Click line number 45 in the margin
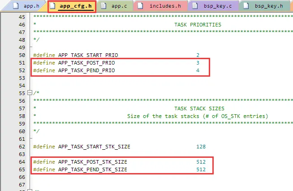 [x=20, y=17]
